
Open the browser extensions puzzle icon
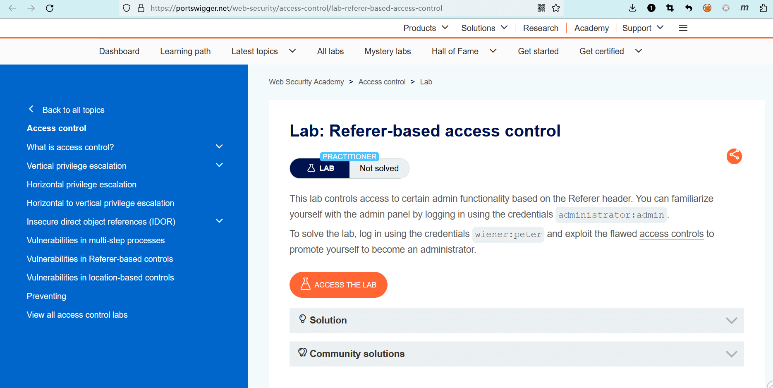coord(763,8)
